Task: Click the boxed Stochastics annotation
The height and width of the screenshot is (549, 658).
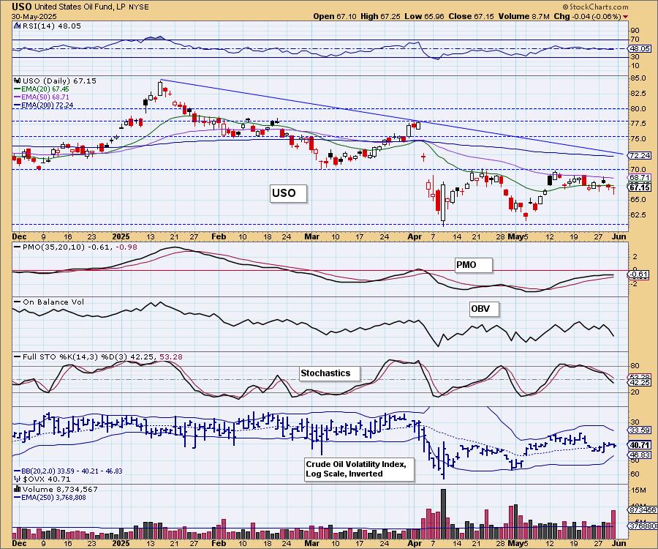Action: click(330, 373)
